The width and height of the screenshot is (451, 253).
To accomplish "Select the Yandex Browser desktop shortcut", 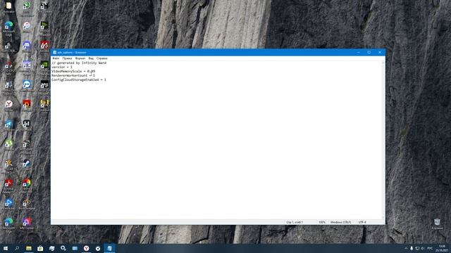I will point(8,105).
